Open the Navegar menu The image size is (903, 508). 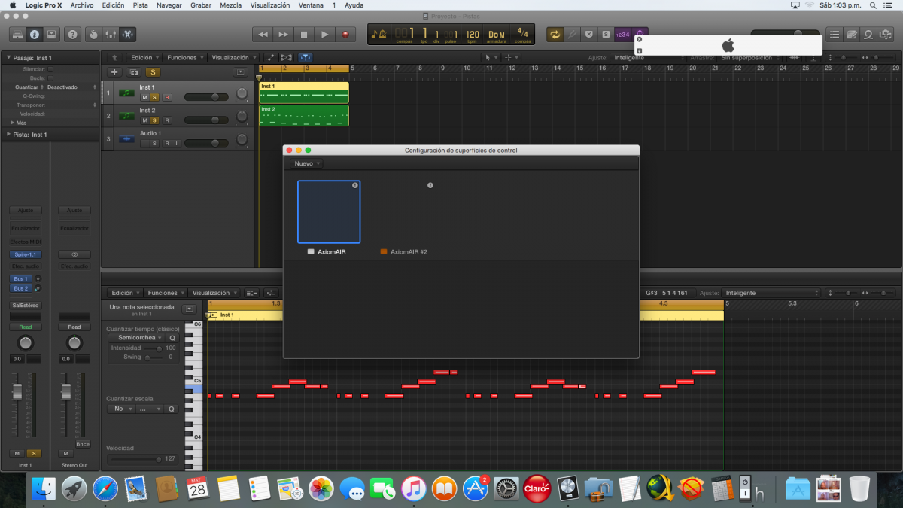coord(169,5)
